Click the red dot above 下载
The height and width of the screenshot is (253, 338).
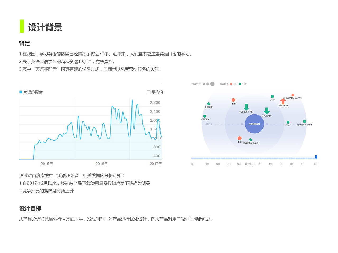click(233, 100)
